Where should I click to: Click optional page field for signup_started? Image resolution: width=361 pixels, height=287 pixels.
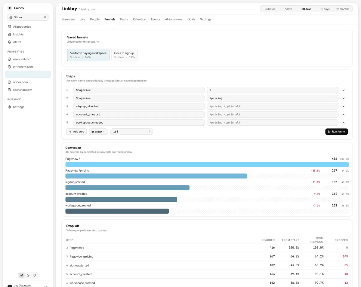point(272,106)
